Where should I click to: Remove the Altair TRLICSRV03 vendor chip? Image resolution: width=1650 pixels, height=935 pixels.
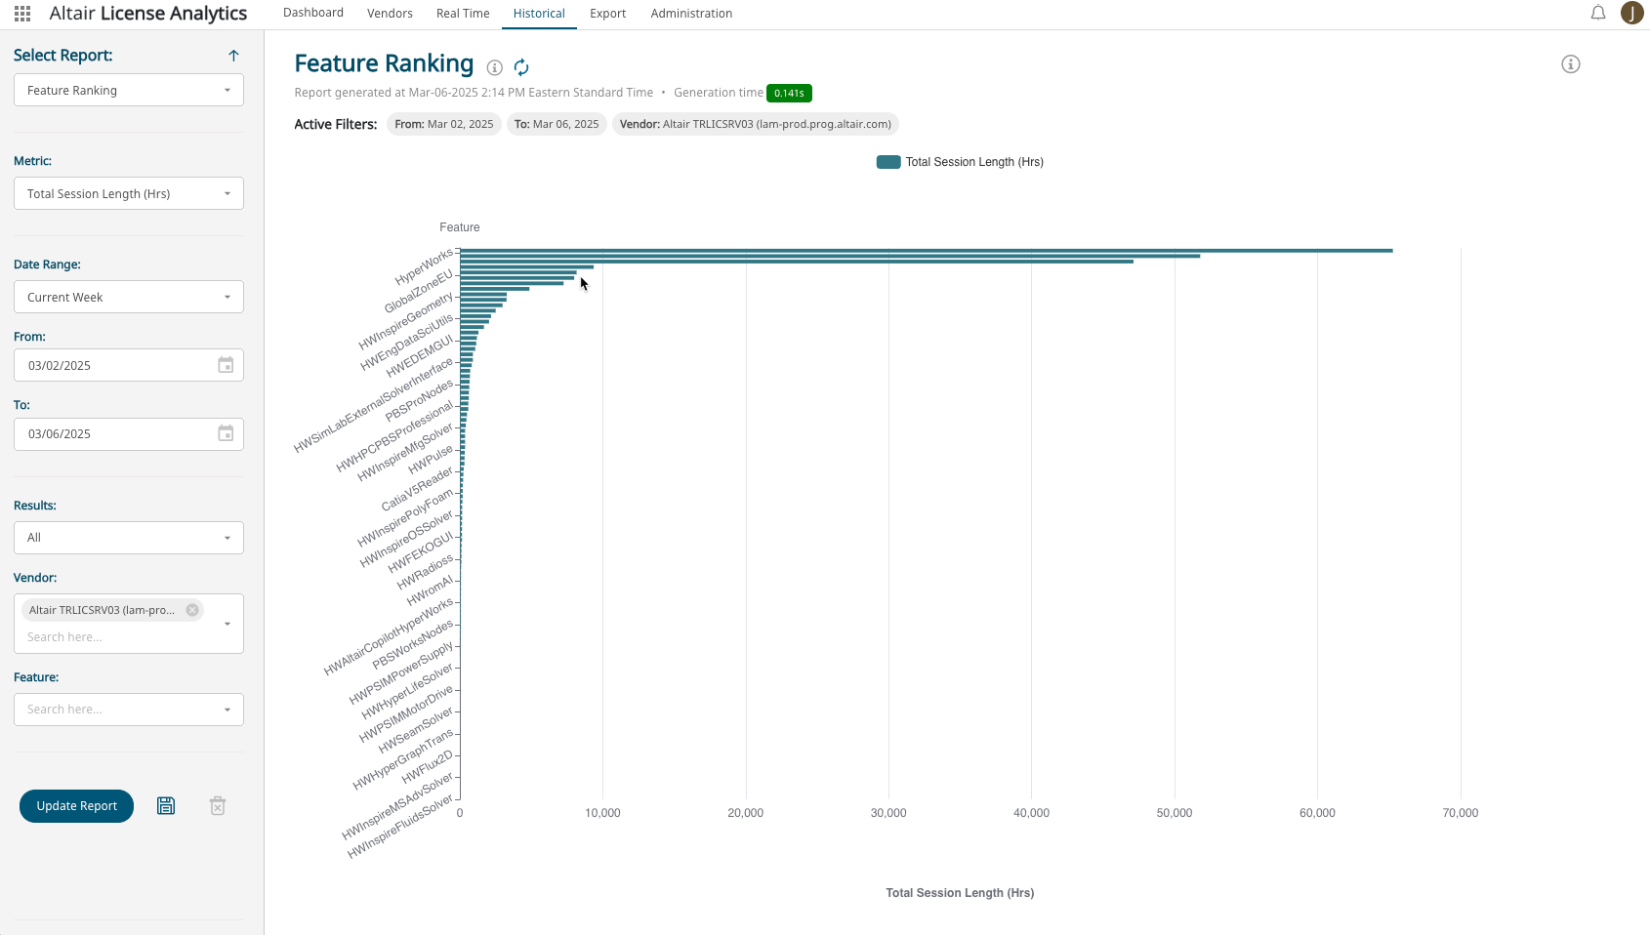click(x=192, y=610)
